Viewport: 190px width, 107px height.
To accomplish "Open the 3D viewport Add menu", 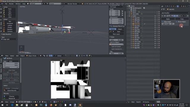I will click(x=17, y=56).
